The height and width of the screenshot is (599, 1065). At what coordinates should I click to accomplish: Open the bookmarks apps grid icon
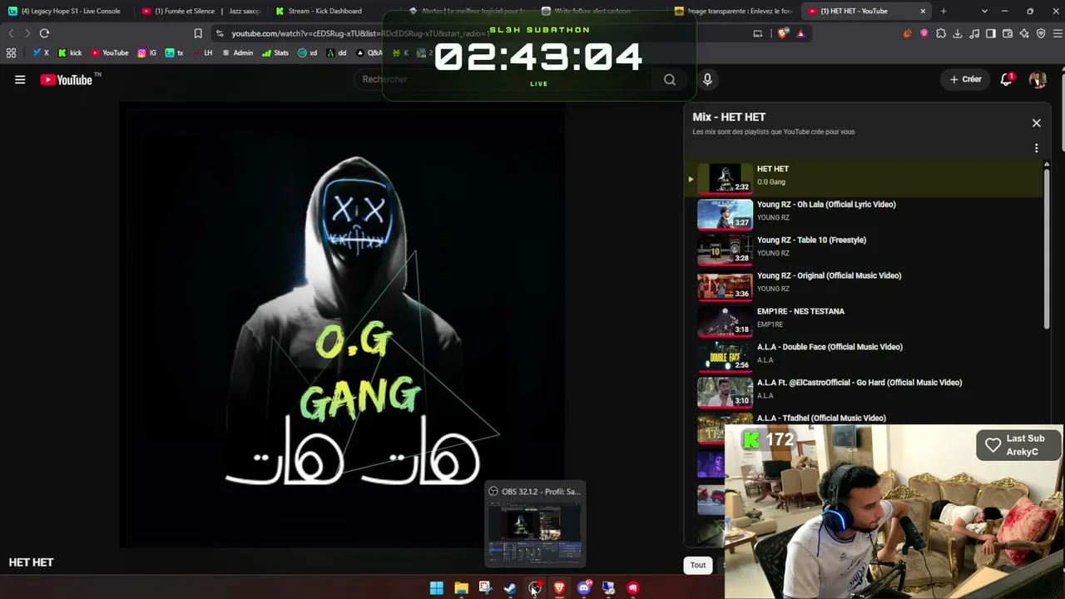(11, 52)
